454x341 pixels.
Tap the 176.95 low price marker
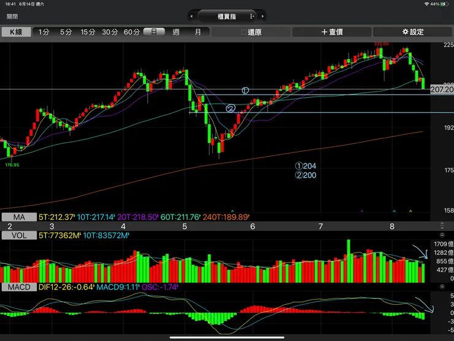12,165
